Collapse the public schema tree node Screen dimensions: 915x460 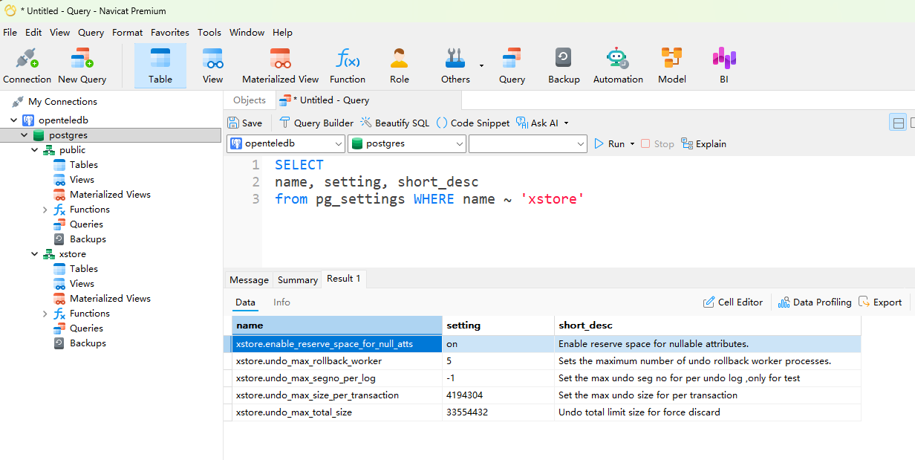click(35, 150)
